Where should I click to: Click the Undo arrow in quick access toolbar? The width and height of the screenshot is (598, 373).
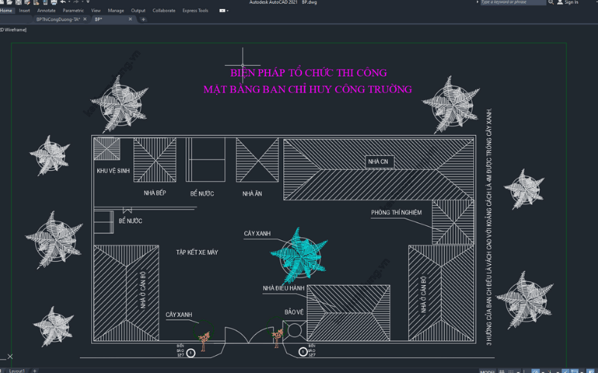point(65,2)
